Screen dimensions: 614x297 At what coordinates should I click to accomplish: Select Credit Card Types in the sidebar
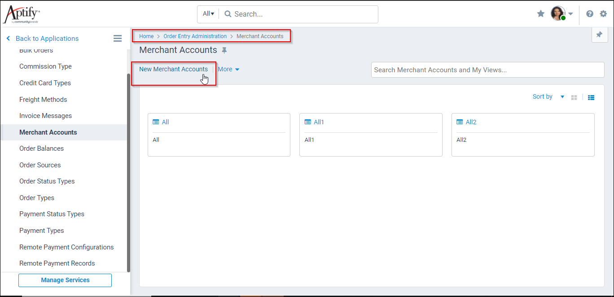45,83
